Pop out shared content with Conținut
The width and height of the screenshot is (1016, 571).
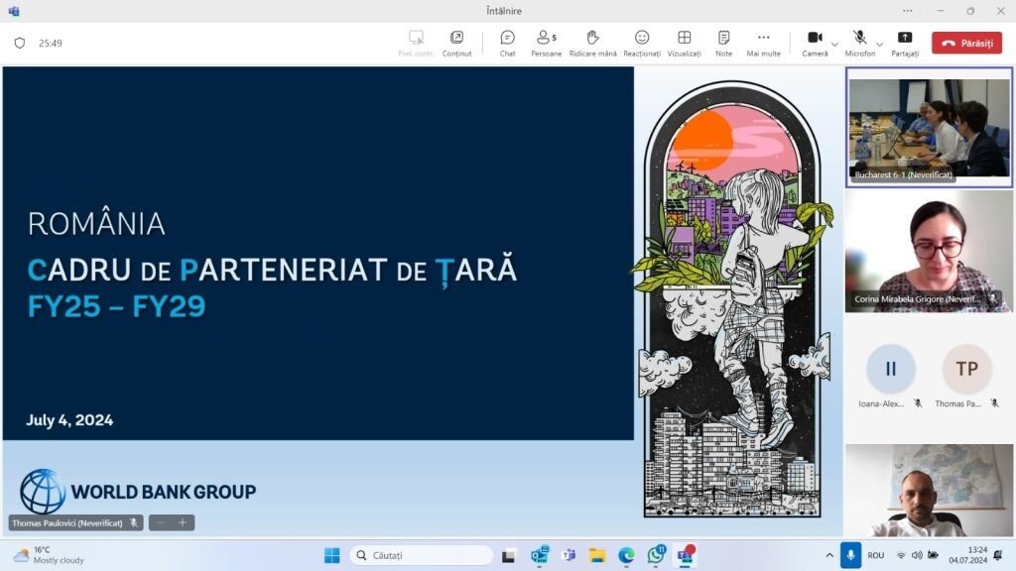click(456, 43)
